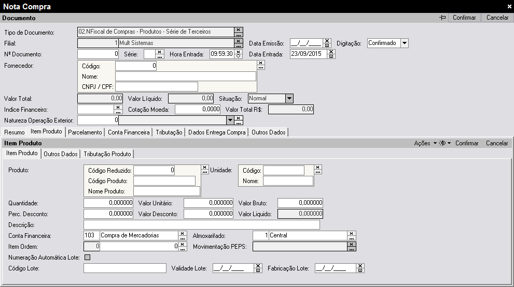Open the Produto search lookup
Screen dimensions: 514x287
click(x=204, y=172)
